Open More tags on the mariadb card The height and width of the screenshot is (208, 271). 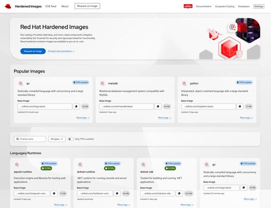click(x=165, y=118)
